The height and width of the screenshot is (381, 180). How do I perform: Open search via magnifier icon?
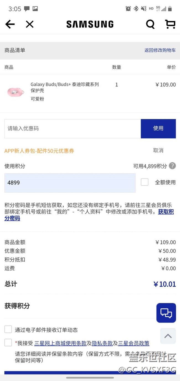click(x=150, y=24)
